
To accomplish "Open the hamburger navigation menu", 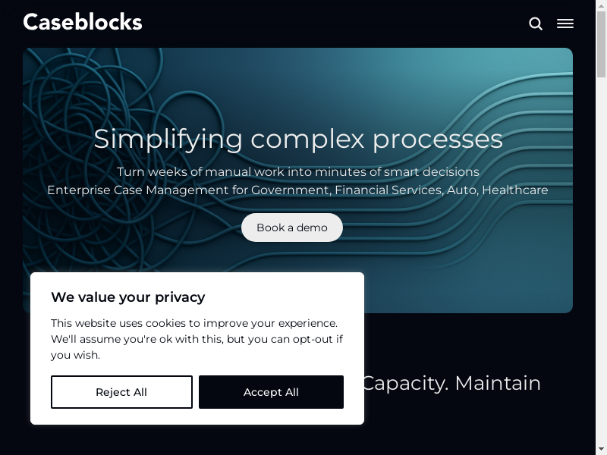I will click(x=565, y=24).
